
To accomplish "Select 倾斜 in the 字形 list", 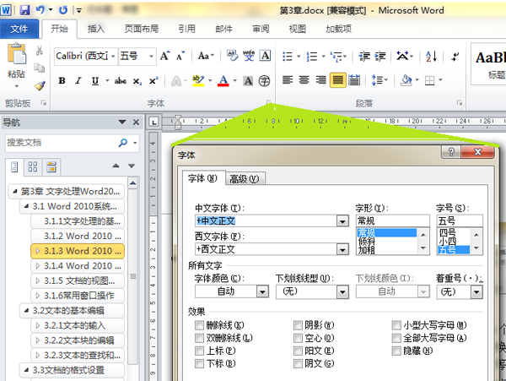I will [366, 241].
